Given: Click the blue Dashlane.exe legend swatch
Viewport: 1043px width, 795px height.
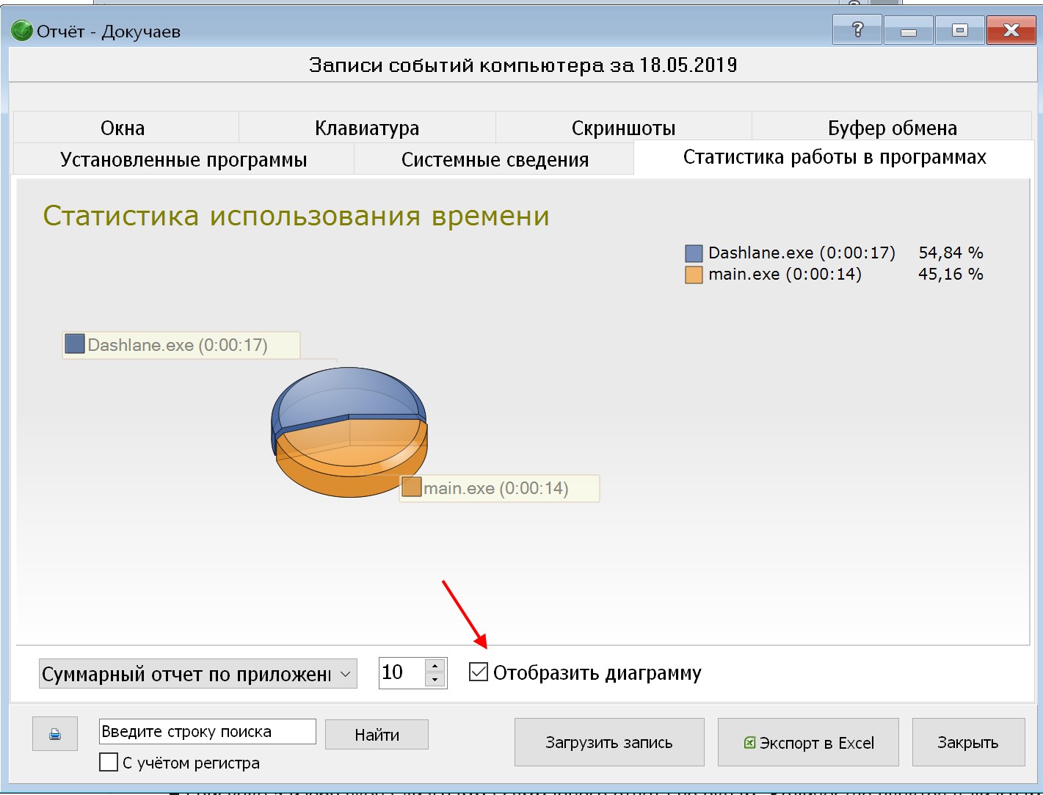Looking at the screenshot, I should click(694, 253).
